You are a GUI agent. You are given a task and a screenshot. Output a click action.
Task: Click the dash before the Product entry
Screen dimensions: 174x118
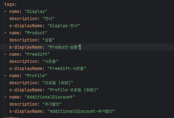pyautogui.click(x=5, y=33)
